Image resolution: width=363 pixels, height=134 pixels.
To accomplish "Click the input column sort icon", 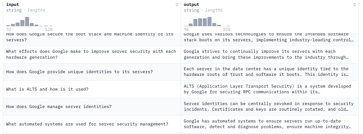I will [x=177, y=5].
